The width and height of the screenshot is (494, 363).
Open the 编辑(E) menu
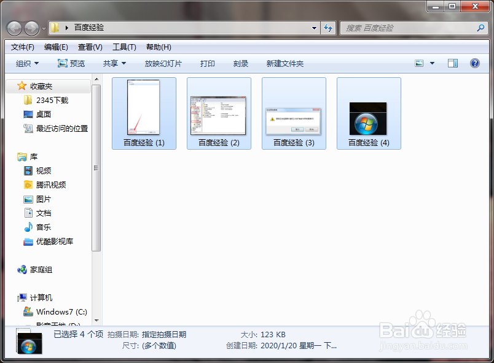pyautogui.click(x=56, y=47)
